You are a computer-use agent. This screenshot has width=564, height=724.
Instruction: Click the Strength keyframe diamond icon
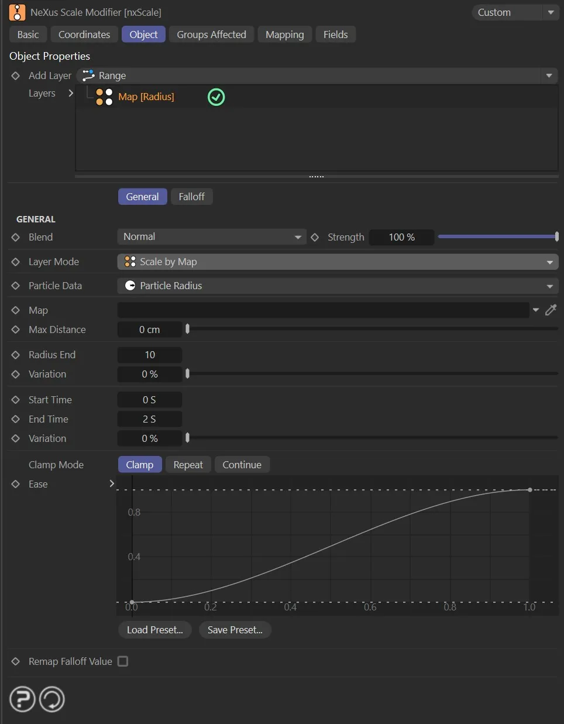pyautogui.click(x=315, y=237)
